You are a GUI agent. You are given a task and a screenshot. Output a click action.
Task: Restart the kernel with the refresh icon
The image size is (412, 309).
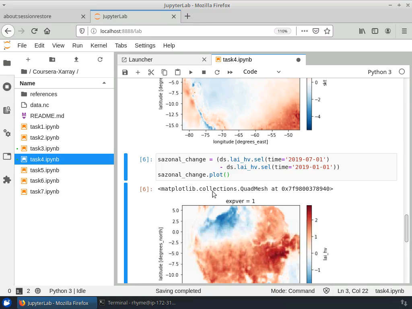[217, 72]
